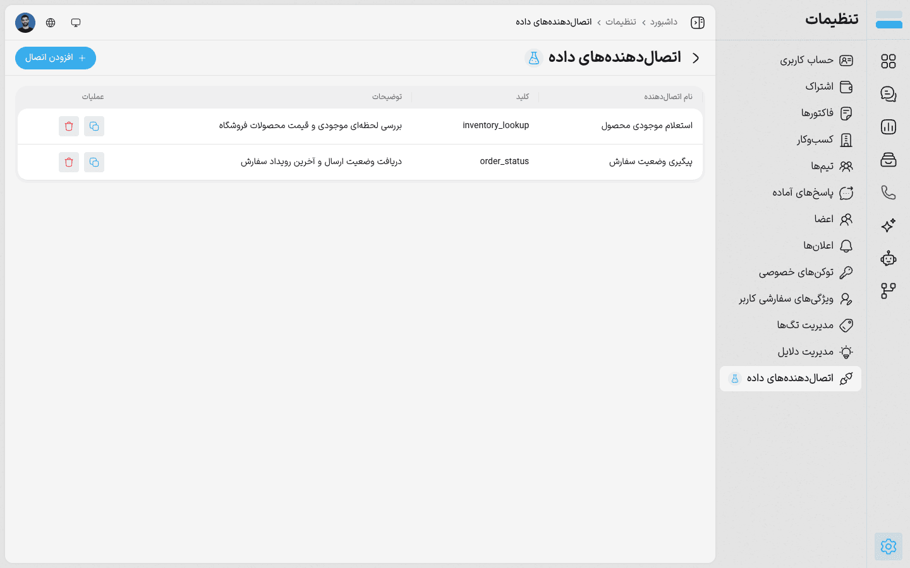Copy the inventory_lookup connector

pos(94,126)
